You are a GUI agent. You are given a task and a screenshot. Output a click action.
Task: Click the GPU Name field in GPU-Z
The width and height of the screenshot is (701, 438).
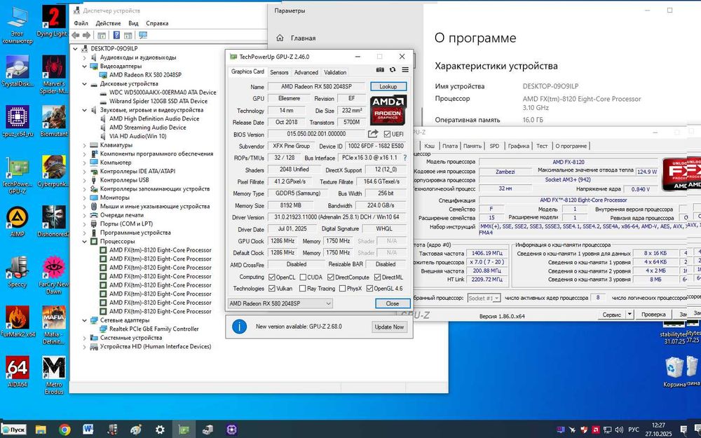click(317, 87)
